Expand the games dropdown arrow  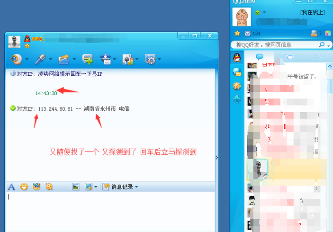pyautogui.click(x=137, y=59)
